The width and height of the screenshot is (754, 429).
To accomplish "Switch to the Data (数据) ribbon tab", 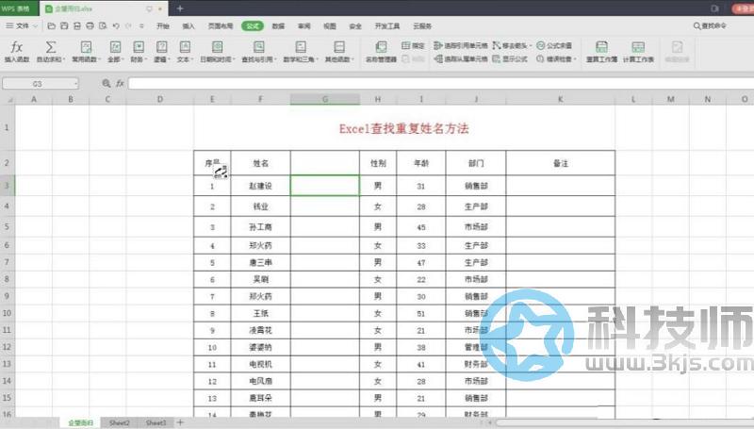I will point(278,26).
